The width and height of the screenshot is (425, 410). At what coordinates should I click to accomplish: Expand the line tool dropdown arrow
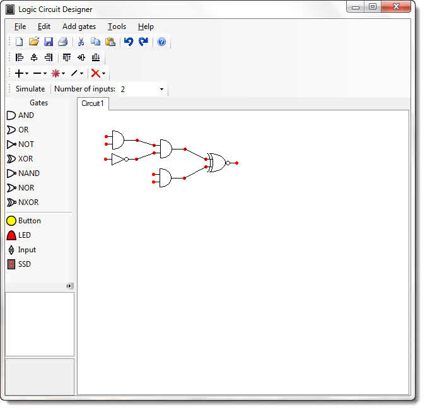(x=81, y=74)
